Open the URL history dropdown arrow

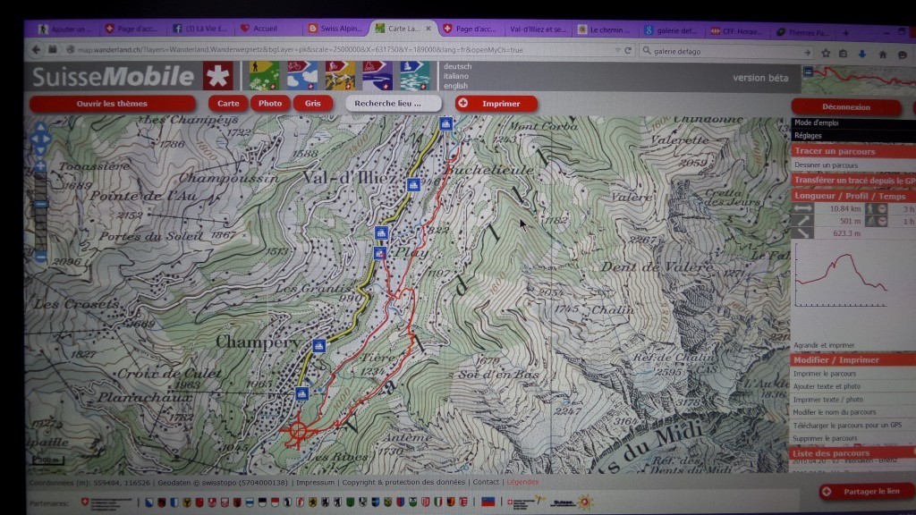coord(617,51)
